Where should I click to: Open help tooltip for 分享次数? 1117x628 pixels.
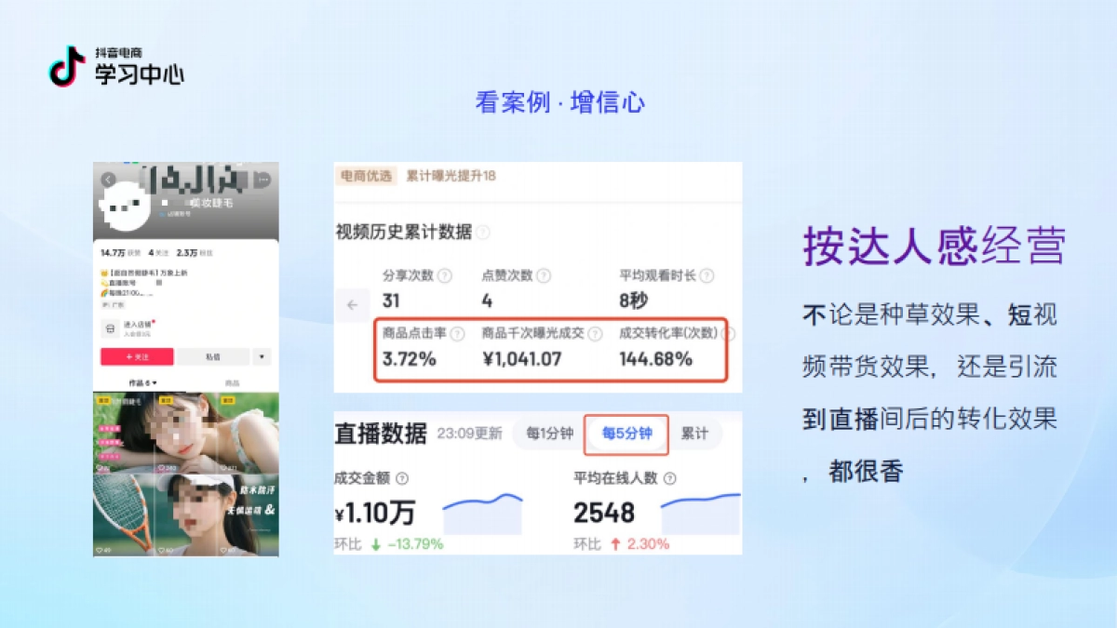(x=445, y=275)
